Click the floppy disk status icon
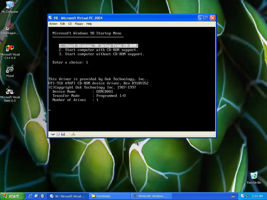 click(63, 134)
